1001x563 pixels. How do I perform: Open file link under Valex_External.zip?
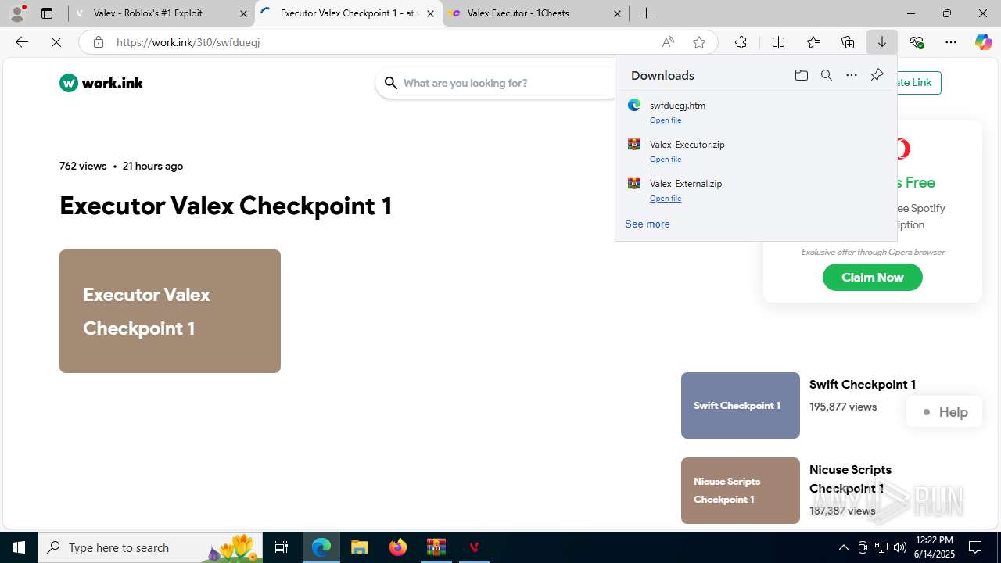click(x=666, y=199)
